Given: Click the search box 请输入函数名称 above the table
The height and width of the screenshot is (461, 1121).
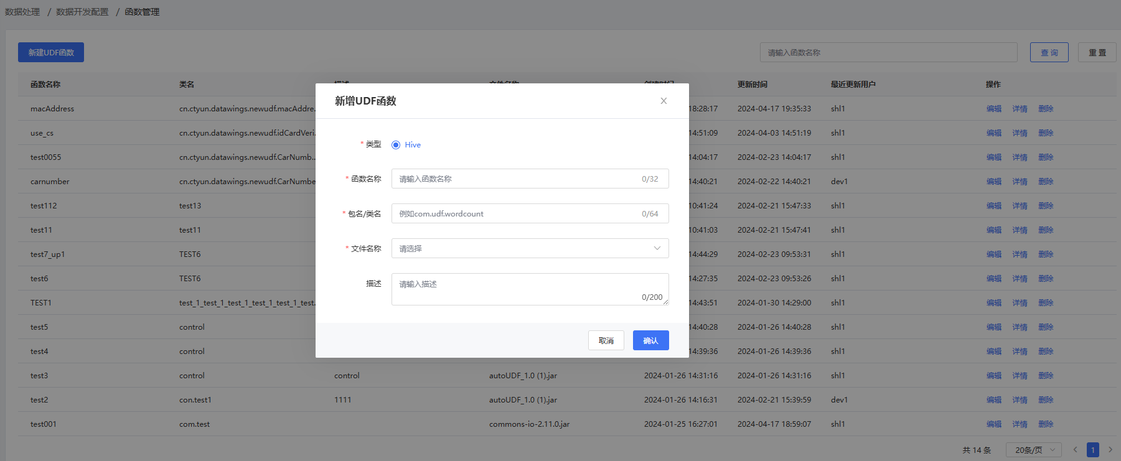Looking at the screenshot, I should 888,52.
